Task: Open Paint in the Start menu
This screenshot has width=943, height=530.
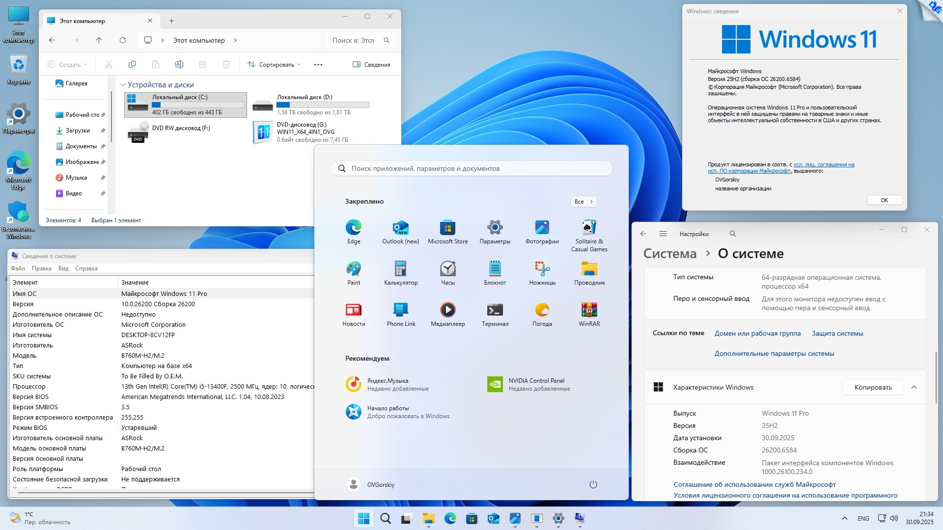Action: [x=354, y=273]
